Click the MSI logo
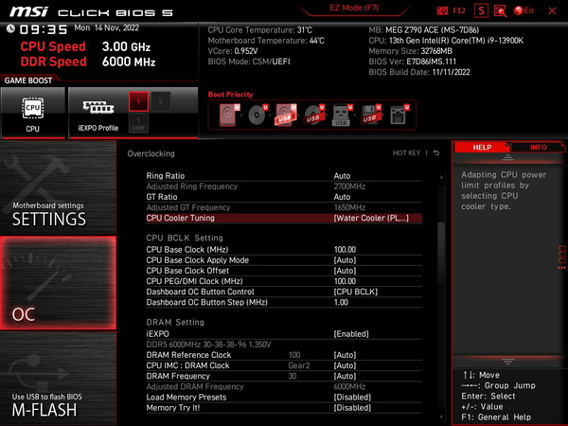 pyautogui.click(x=29, y=11)
